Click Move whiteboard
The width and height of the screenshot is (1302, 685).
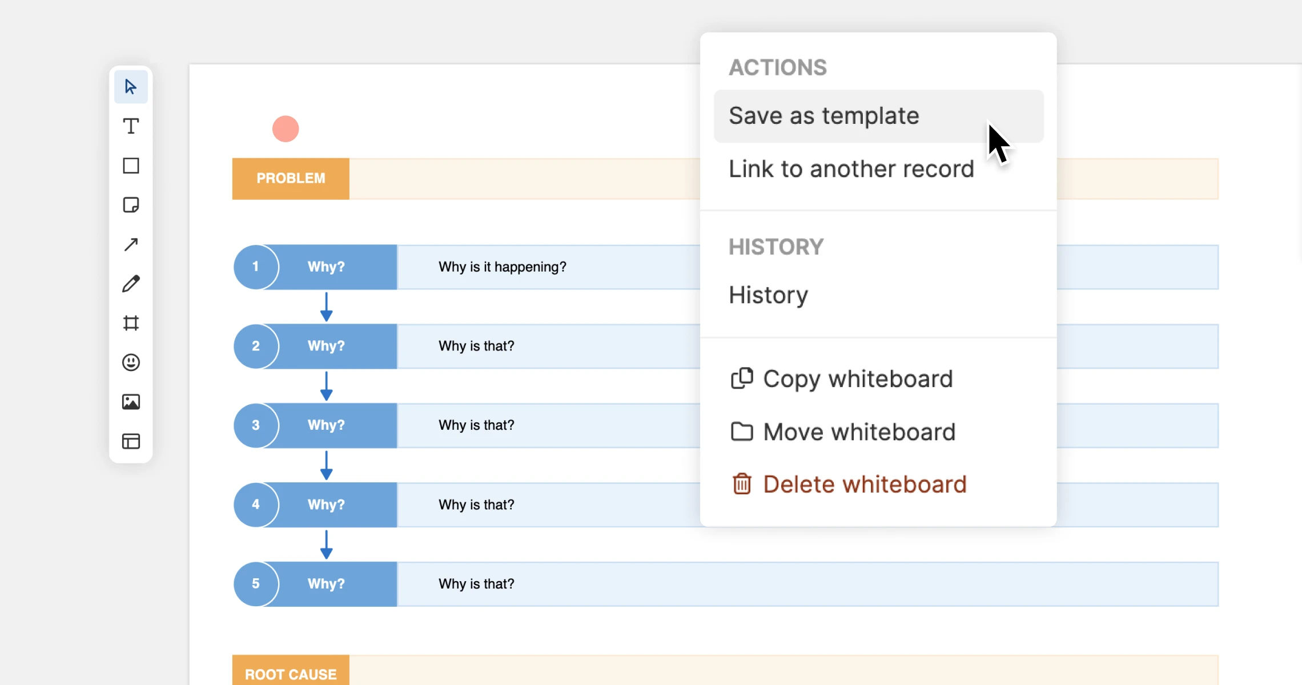(859, 432)
